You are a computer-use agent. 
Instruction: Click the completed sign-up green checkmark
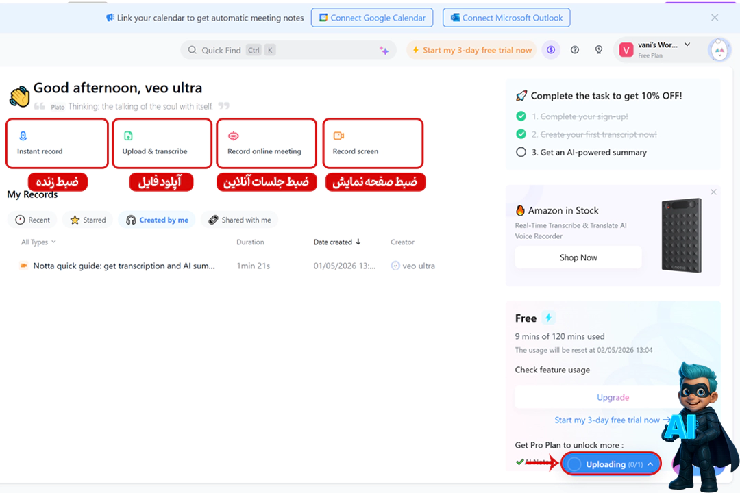521,116
